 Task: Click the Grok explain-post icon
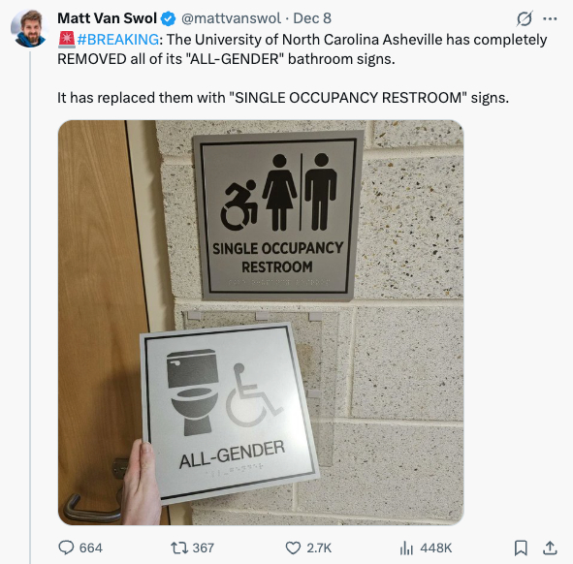pyautogui.click(x=525, y=18)
